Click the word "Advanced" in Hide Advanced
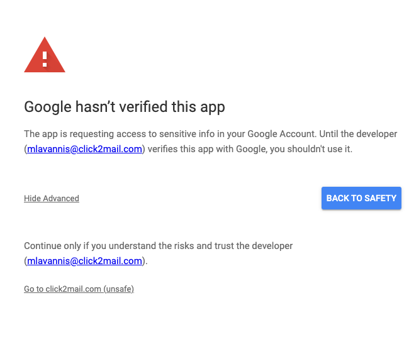The image size is (409, 349). coord(61,199)
